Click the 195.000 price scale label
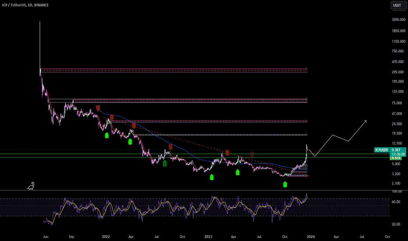This screenshot has width=408, height=241. 398,82
